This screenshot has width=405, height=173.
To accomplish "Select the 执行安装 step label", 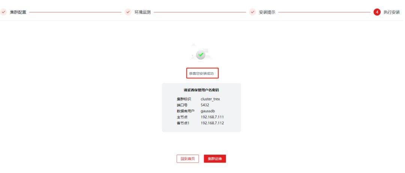I will coord(391,12).
